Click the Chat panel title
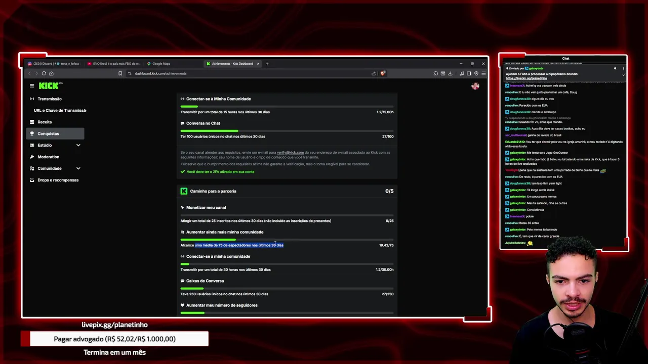 click(x=565, y=59)
